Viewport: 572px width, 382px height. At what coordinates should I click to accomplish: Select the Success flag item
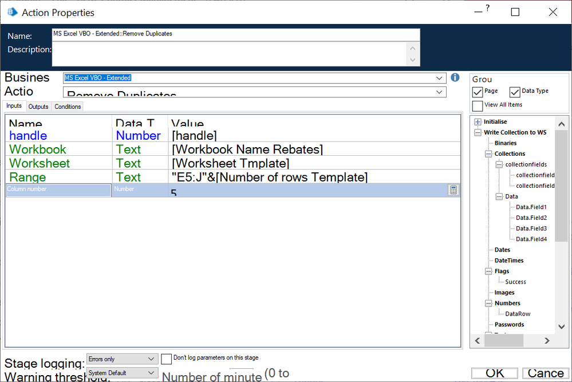point(515,282)
